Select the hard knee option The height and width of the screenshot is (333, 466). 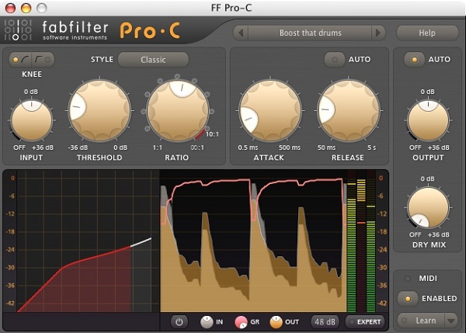point(43,60)
